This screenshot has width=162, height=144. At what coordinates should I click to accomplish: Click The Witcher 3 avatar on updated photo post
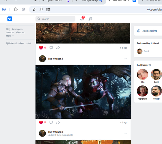(42, 133)
